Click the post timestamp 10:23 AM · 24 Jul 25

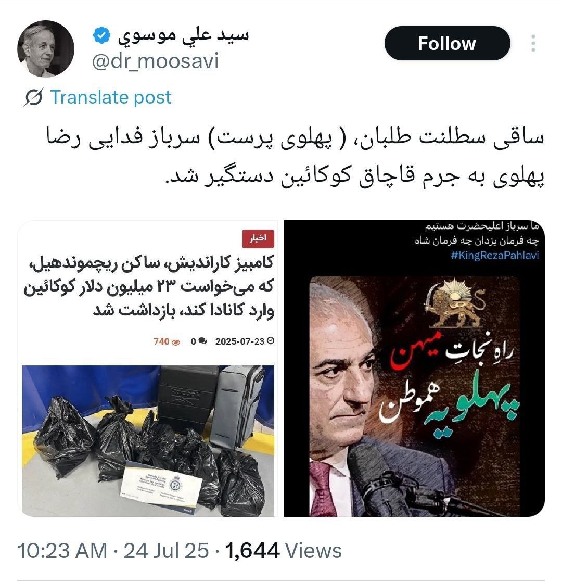click(113, 551)
